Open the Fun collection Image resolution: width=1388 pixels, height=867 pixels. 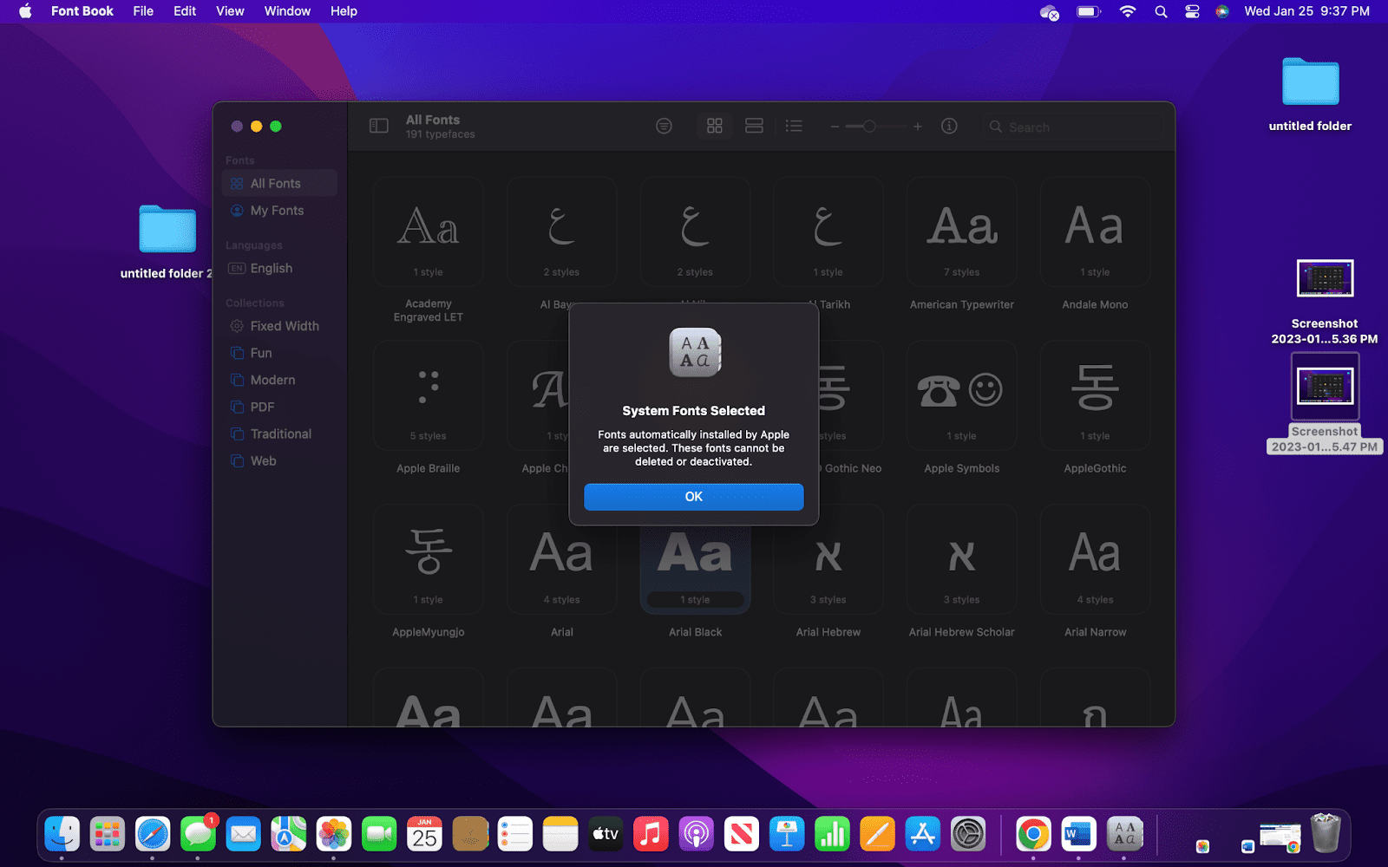[279, 353]
